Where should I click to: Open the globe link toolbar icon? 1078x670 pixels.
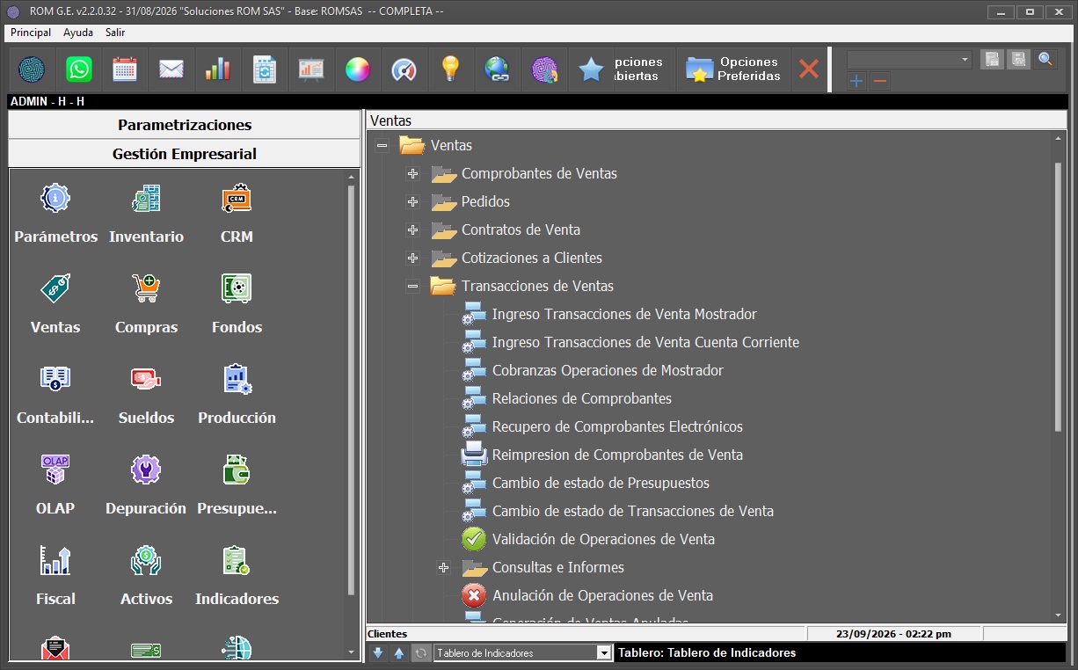coord(498,69)
